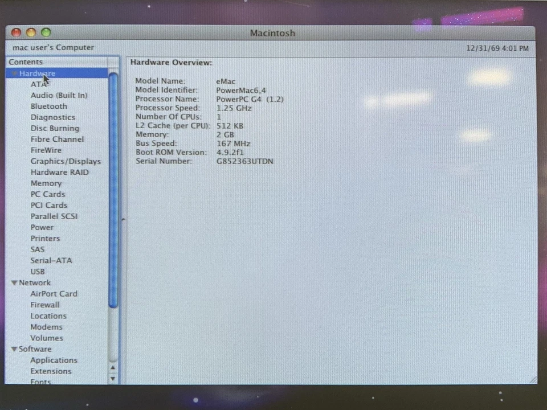Collapse the Software section
This screenshot has width=547, height=410.
14,348
